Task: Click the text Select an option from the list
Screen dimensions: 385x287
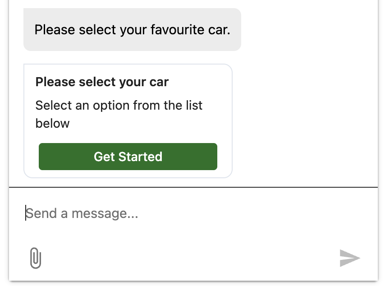Action: click(x=119, y=114)
